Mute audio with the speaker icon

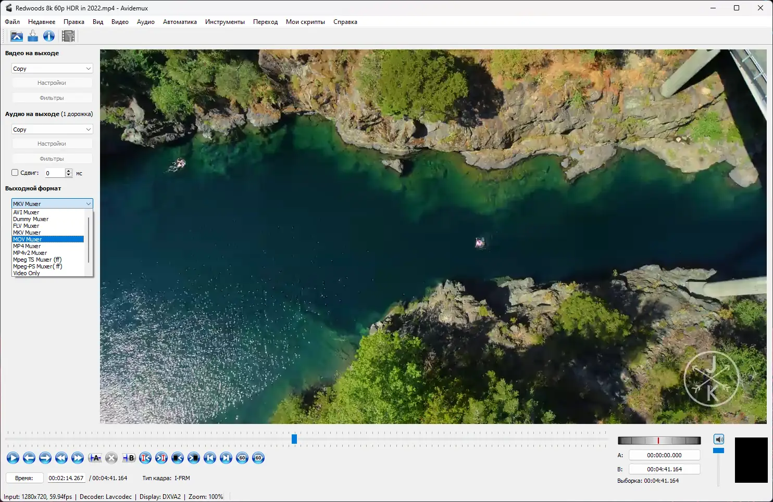coord(719,439)
